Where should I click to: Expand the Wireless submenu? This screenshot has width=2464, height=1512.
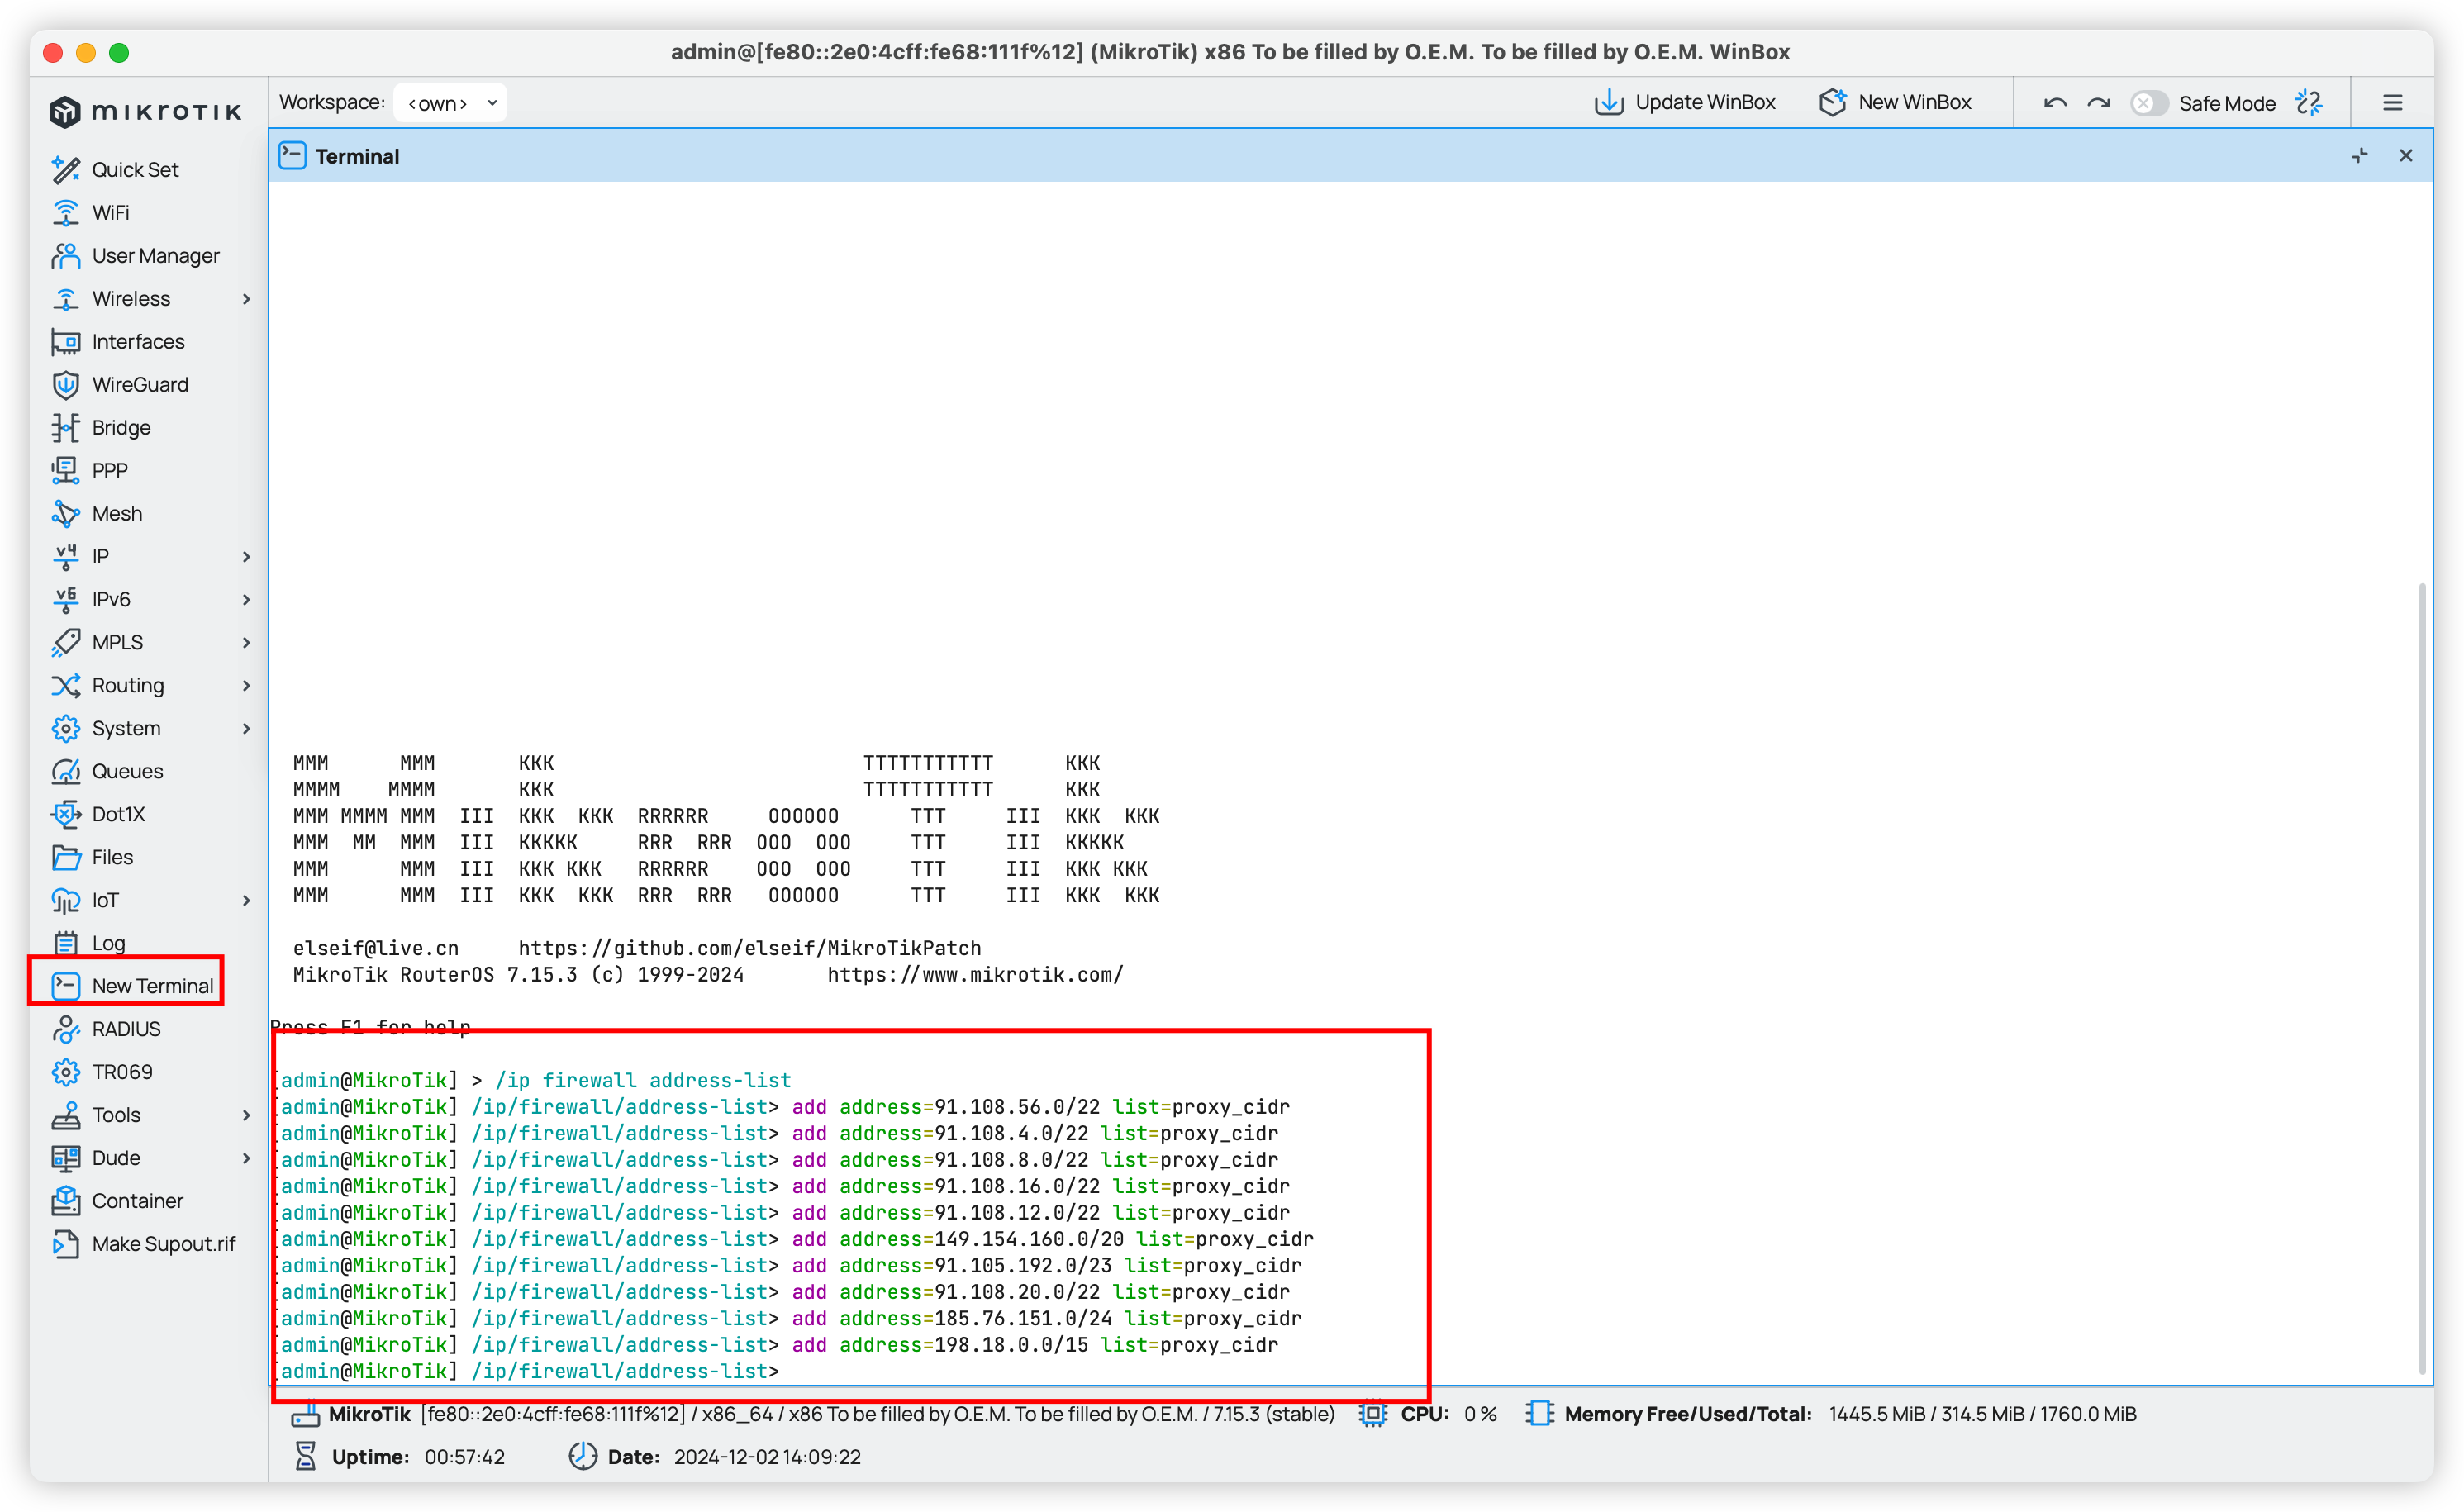tap(246, 299)
